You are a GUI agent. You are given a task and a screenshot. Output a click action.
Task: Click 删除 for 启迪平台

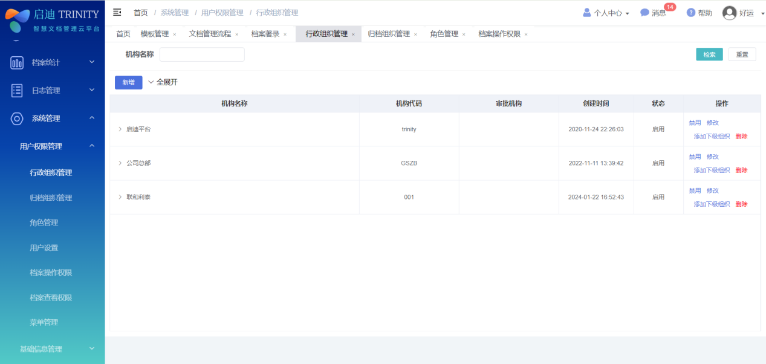[741, 137]
